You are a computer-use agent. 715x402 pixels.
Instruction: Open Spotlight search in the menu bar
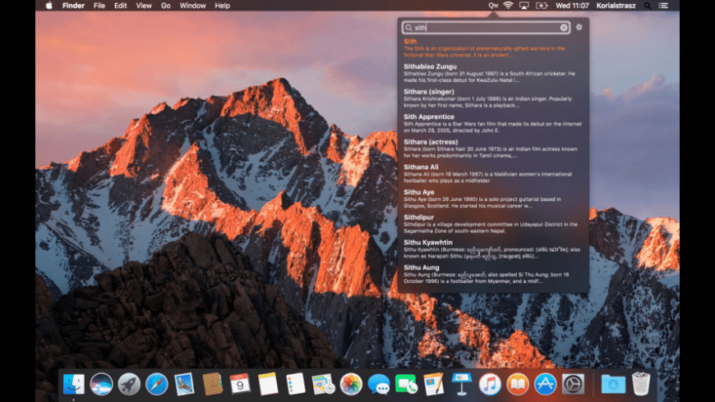pyautogui.click(x=648, y=6)
